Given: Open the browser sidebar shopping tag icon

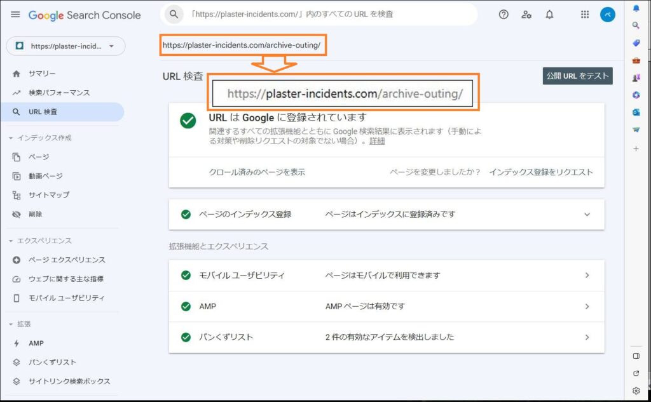Looking at the screenshot, I should coord(636,43).
